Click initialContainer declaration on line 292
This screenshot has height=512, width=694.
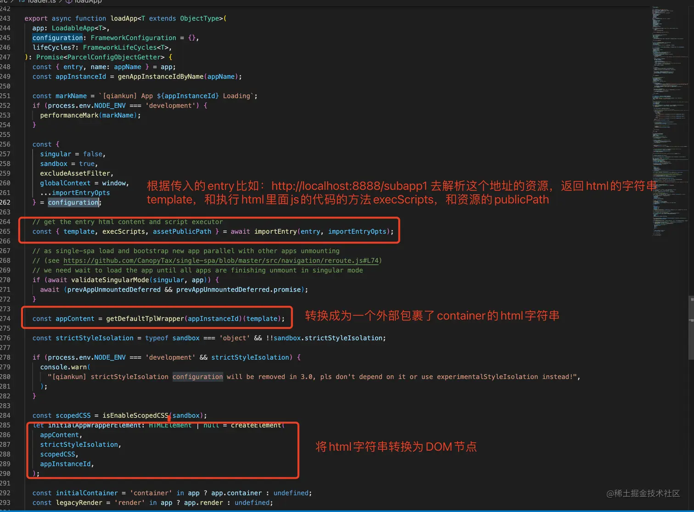pos(87,493)
